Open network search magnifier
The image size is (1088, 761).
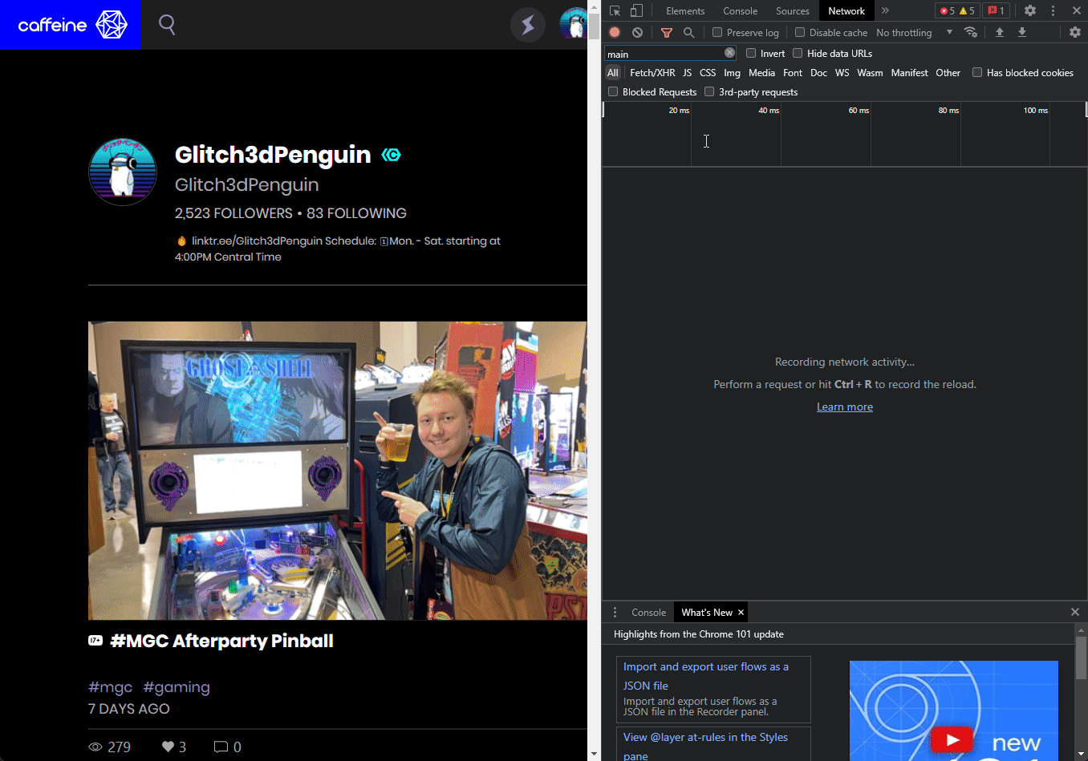[688, 32]
